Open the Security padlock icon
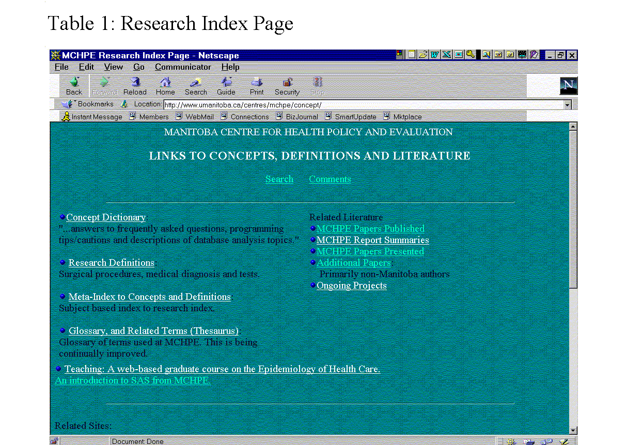Image resolution: width=627 pixels, height=445 pixels. point(287,85)
